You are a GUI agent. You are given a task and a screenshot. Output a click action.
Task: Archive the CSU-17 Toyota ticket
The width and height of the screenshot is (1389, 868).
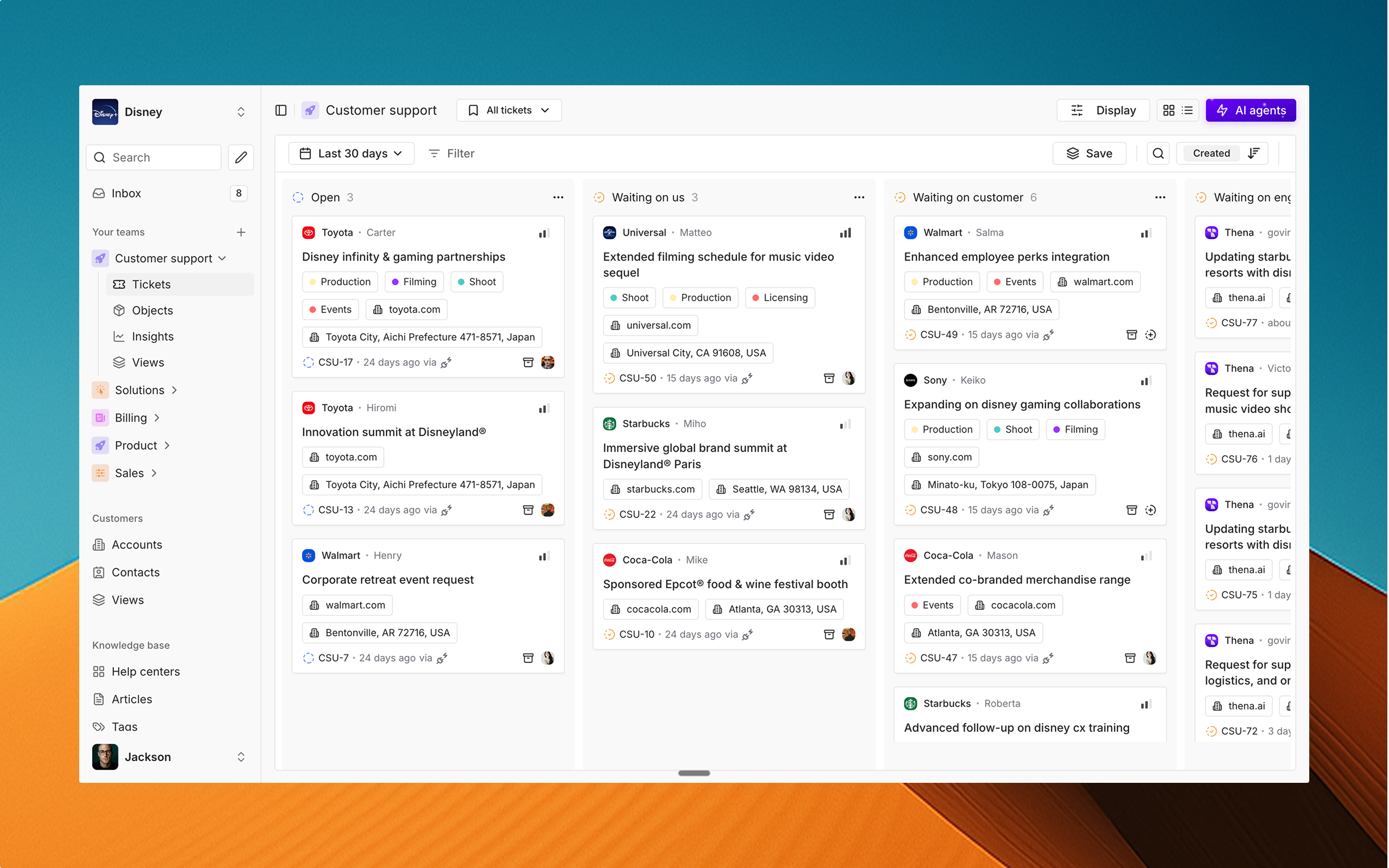pos(528,362)
